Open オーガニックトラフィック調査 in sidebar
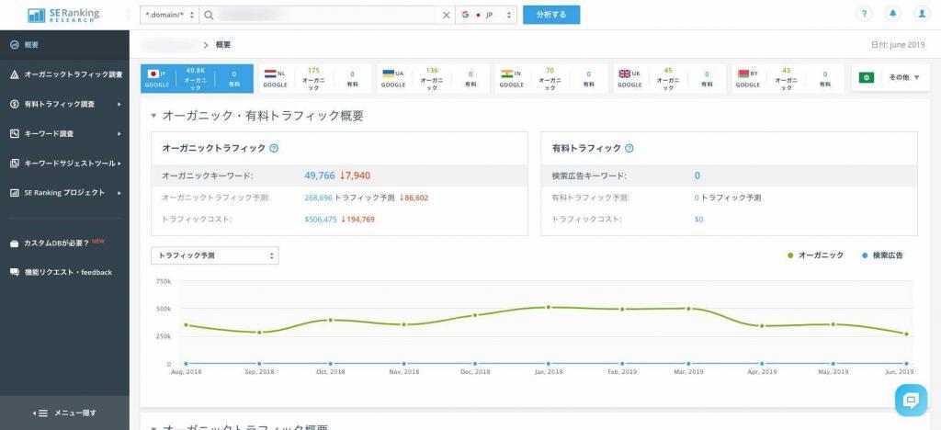 [65, 74]
